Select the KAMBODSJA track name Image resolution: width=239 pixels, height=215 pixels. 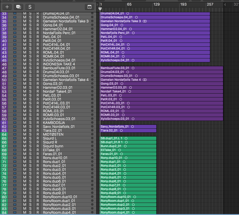56,123
